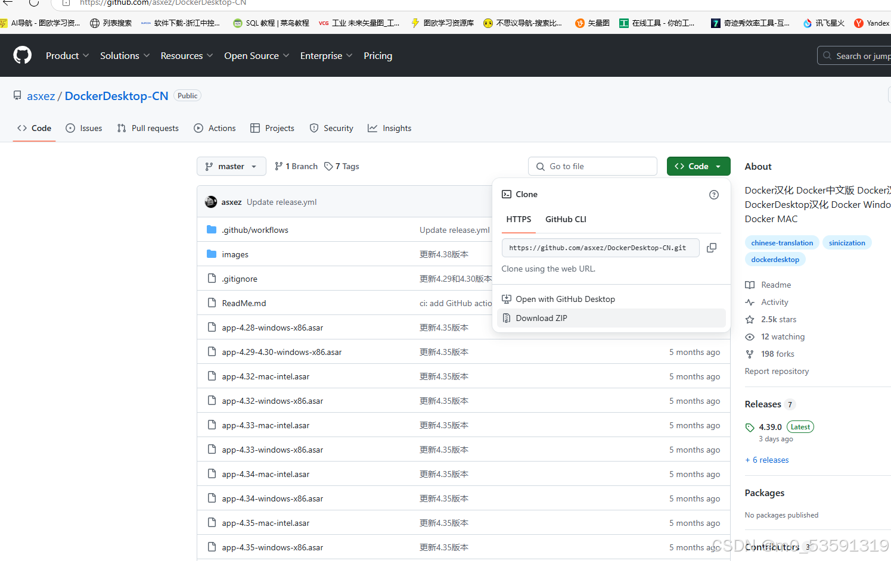Open the master branch dropdown

pos(231,166)
